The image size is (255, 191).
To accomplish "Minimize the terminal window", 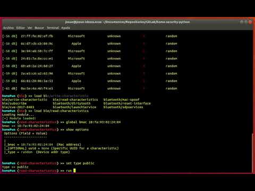I will (242, 22).
